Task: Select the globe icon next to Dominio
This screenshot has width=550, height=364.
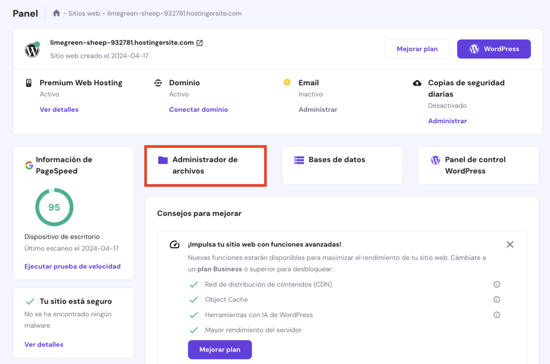Action: tap(158, 83)
